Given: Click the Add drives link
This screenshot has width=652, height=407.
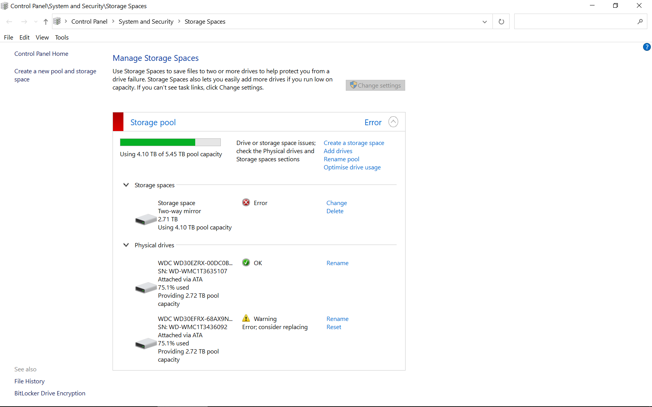Looking at the screenshot, I should click(338, 151).
